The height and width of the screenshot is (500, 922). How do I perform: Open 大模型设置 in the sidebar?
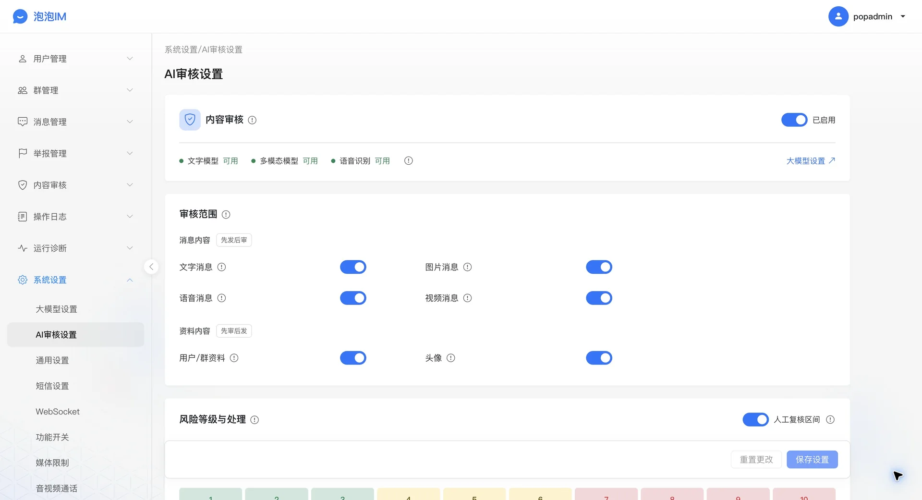75,309
